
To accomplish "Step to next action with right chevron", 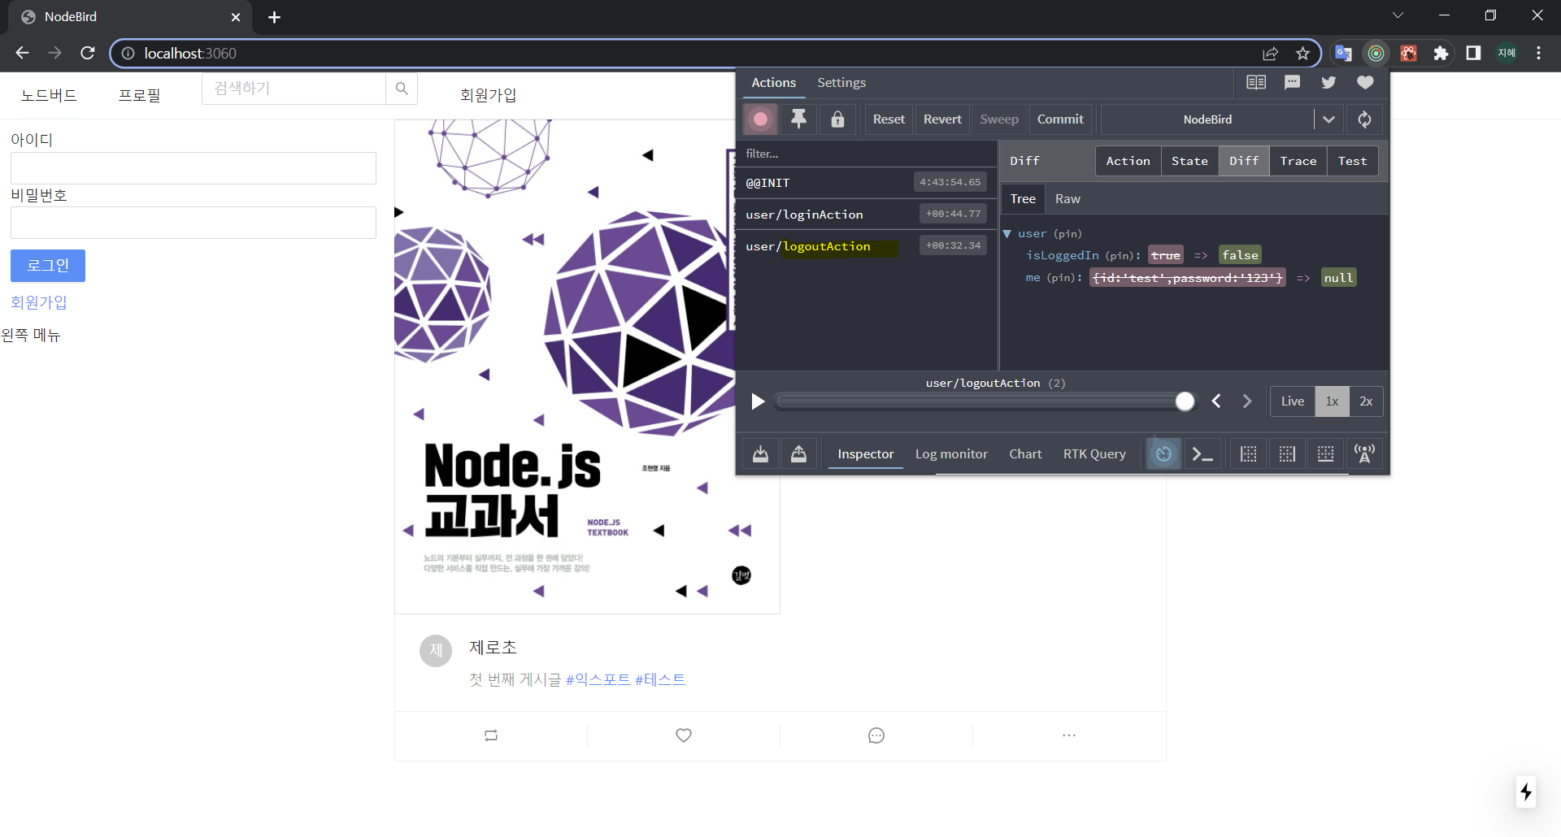I will click(x=1247, y=401).
